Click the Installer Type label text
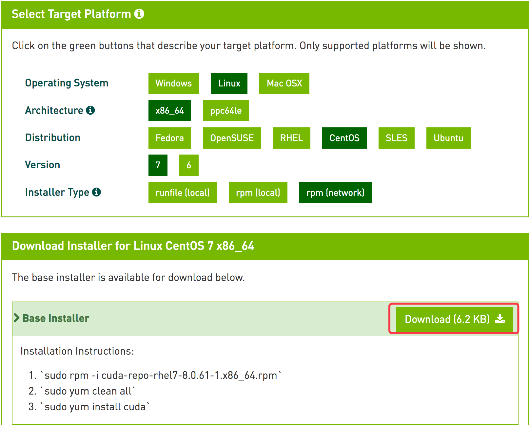The width and height of the screenshot is (529, 425). pos(57,192)
